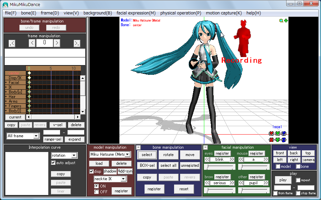321x200 pixels.
Task: Open the frame(D) menu
Action: [50, 13]
